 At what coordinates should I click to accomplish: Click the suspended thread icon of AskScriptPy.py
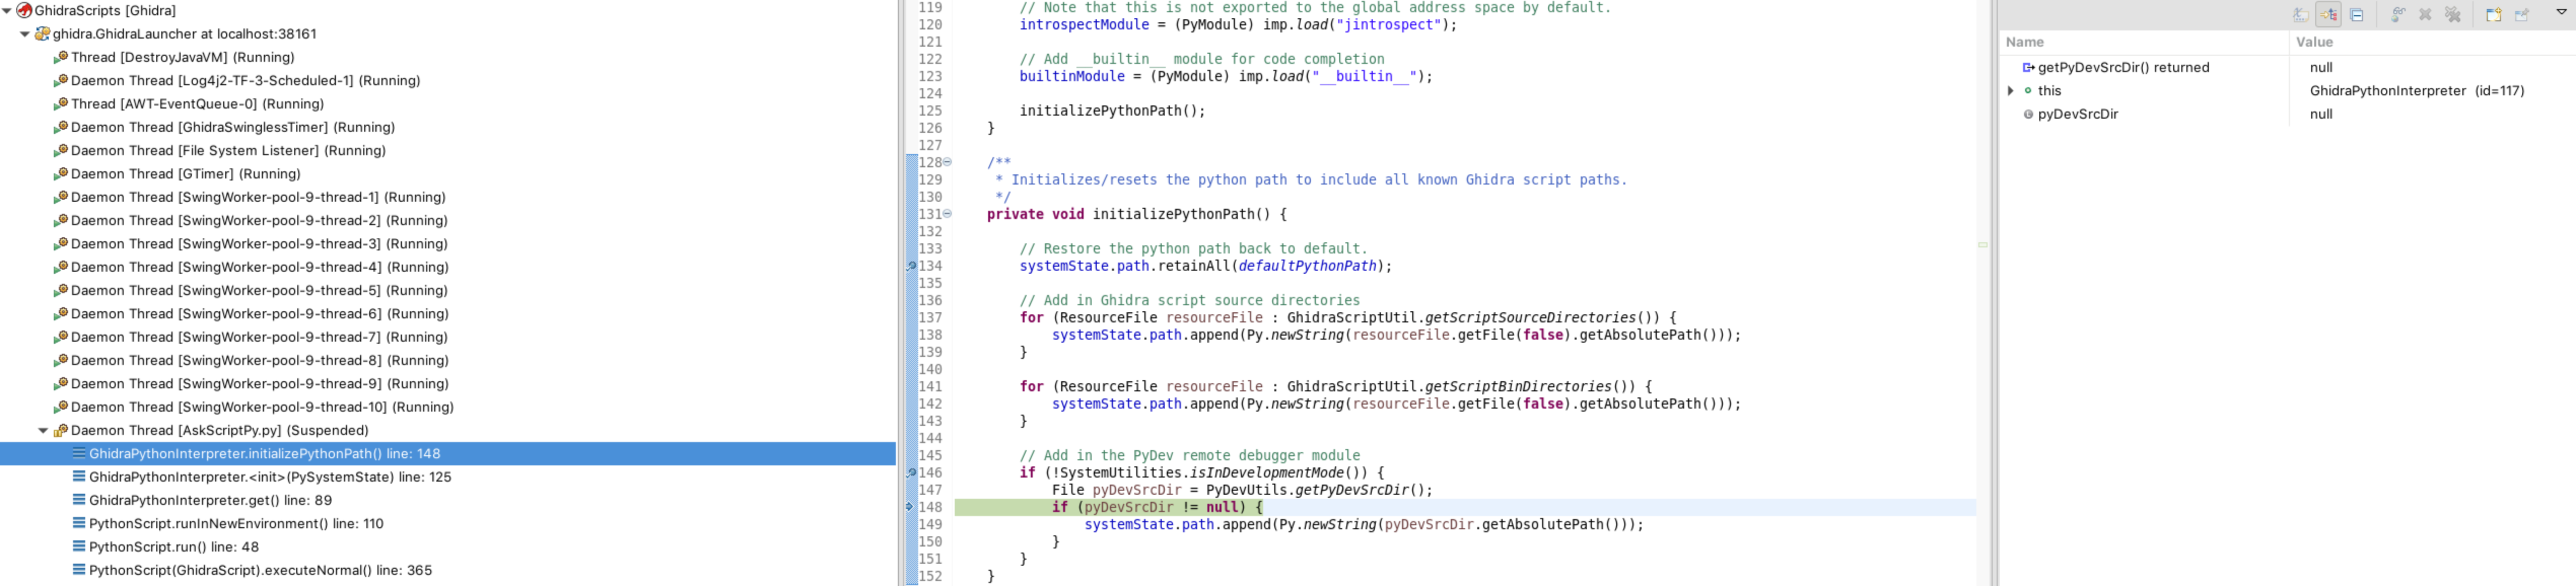coord(60,430)
